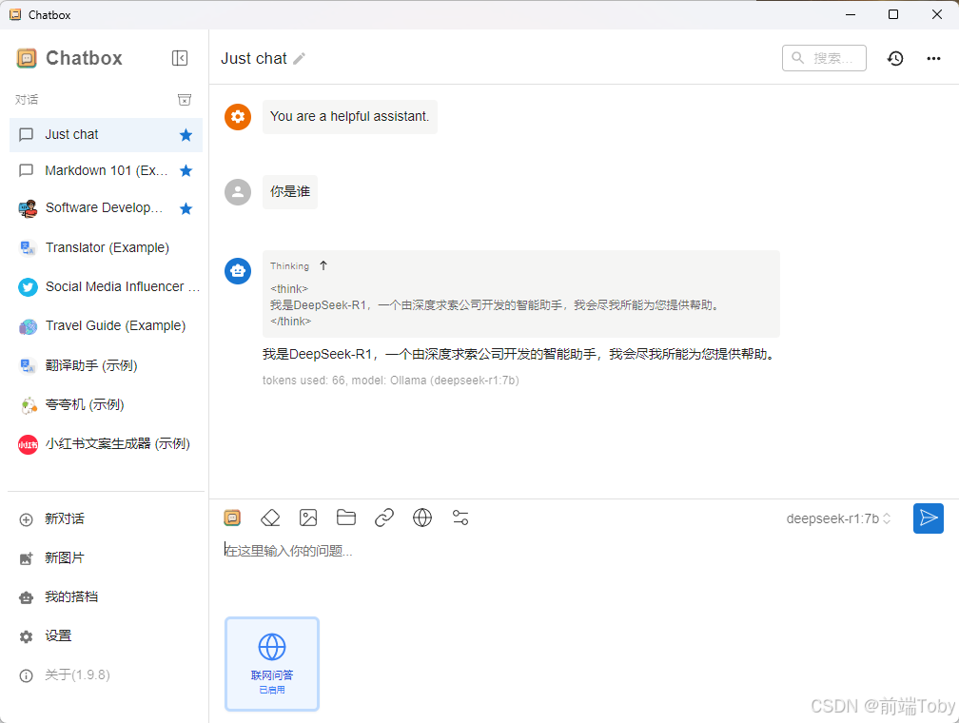Attach a file with folder icon
959x723 pixels.
pyautogui.click(x=346, y=518)
